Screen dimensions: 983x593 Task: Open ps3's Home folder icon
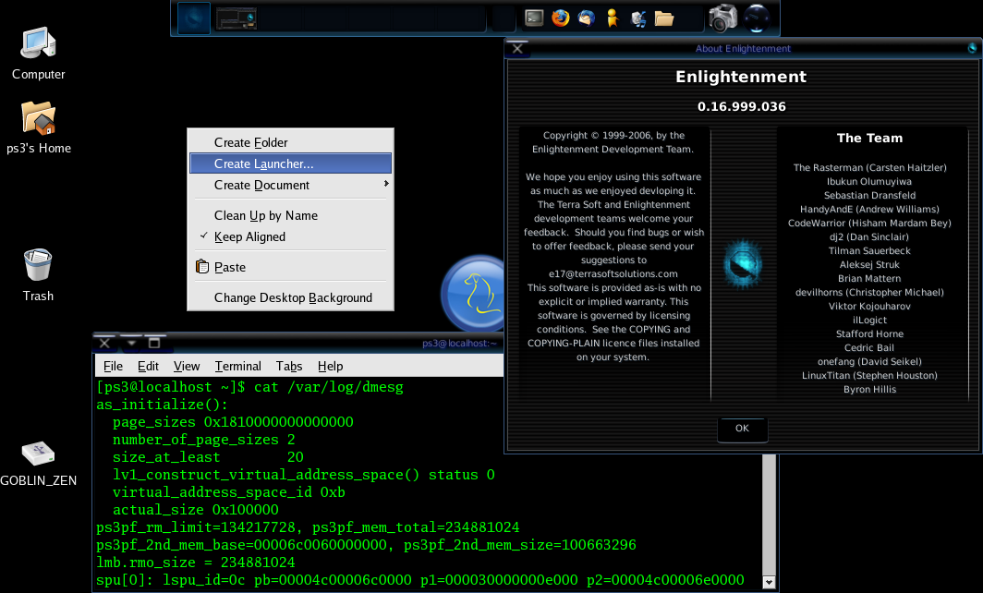click(38, 118)
